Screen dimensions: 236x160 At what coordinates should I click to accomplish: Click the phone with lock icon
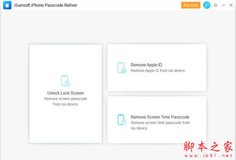[x=66, y=81]
